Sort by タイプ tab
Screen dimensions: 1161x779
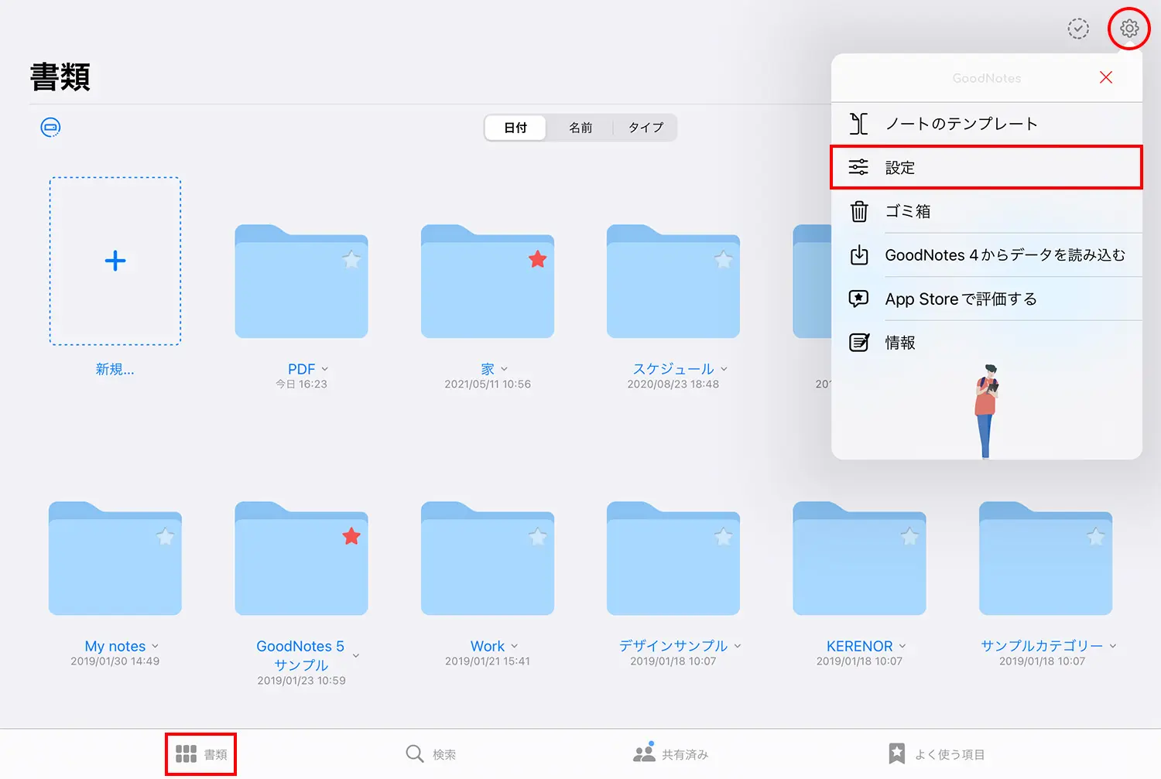pos(646,128)
